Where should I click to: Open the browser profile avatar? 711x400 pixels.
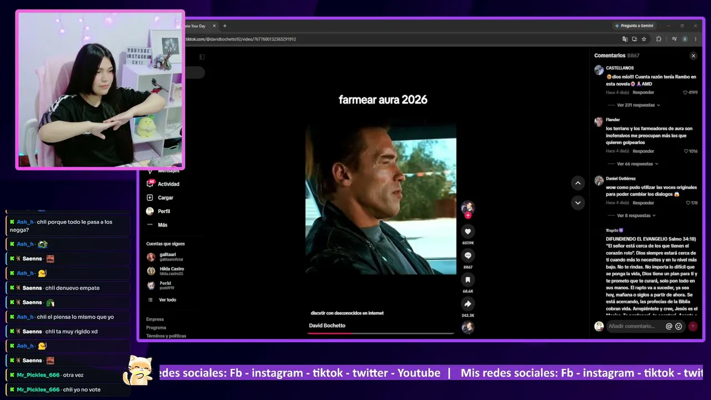(685, 39)
